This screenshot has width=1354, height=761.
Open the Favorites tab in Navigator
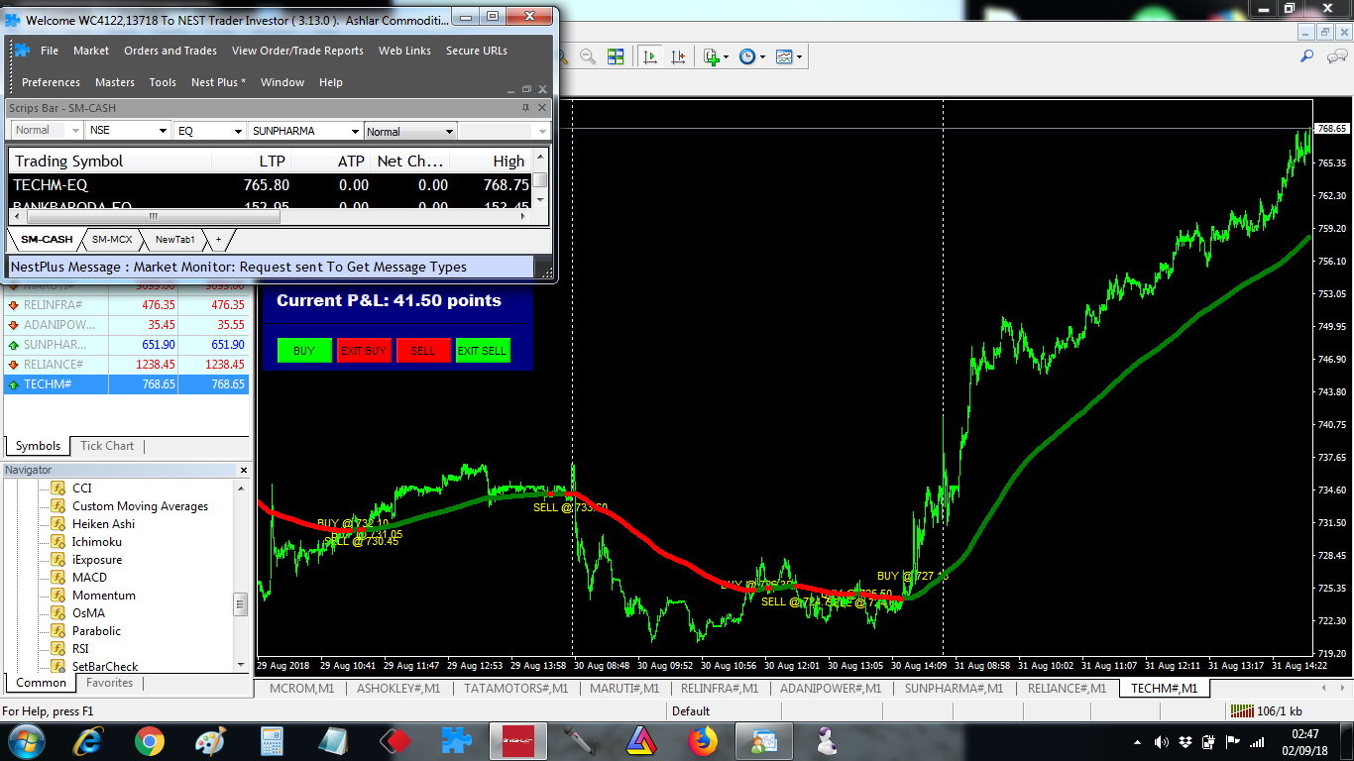(x=109, y=683)
